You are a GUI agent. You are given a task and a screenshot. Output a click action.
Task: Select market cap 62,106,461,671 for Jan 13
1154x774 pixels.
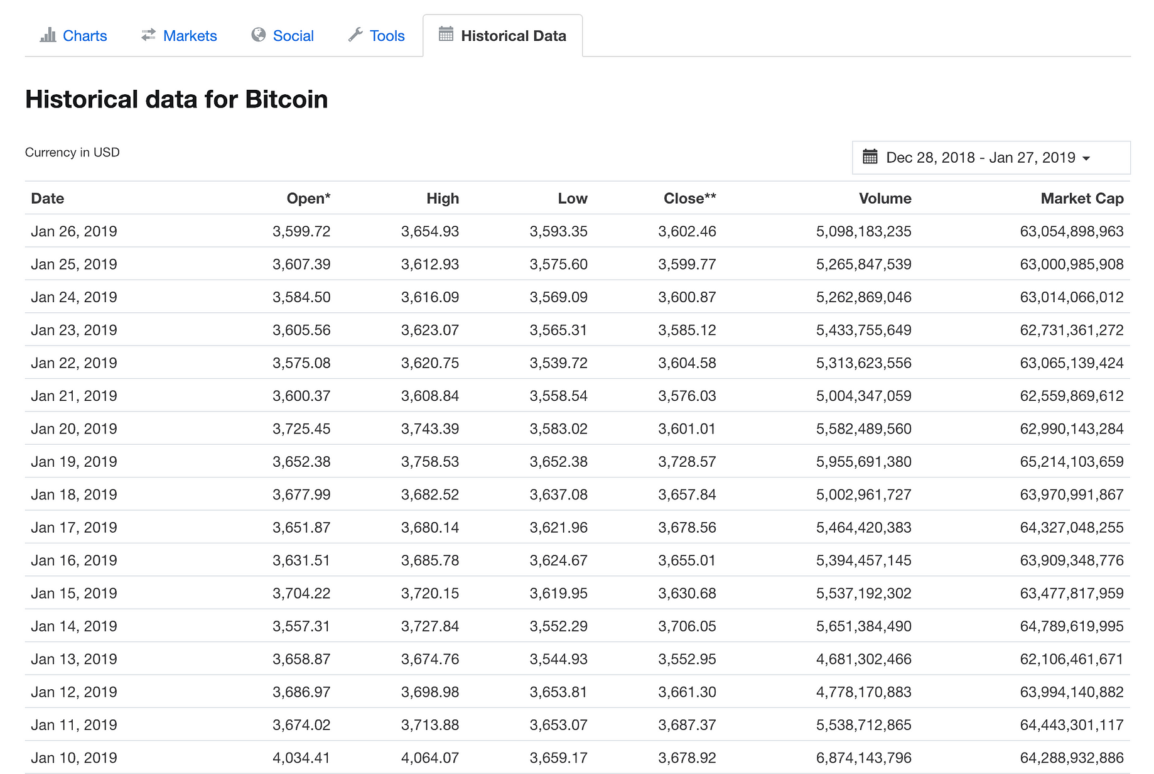[1072, 660]
